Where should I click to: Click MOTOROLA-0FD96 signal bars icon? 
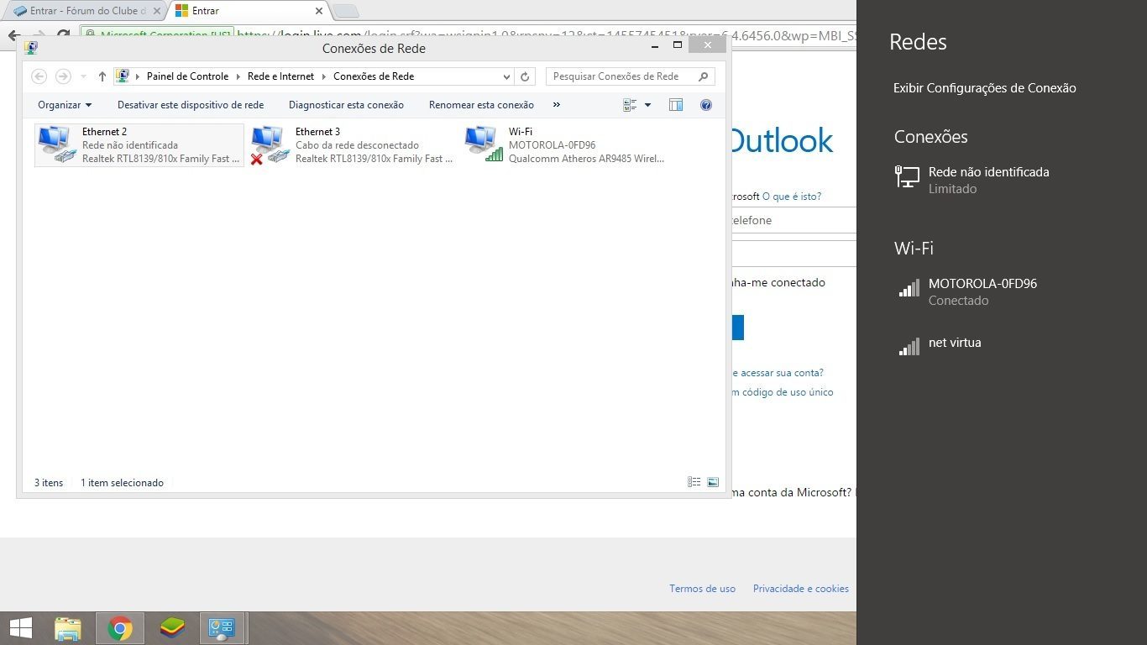(909, 288)
